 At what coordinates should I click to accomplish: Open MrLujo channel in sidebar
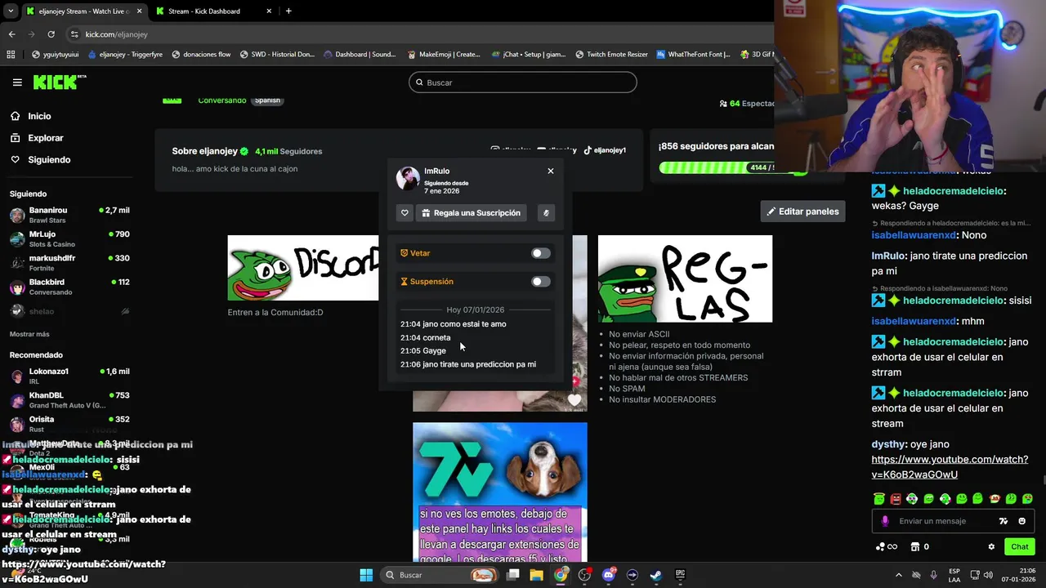[x=69, y=238]
